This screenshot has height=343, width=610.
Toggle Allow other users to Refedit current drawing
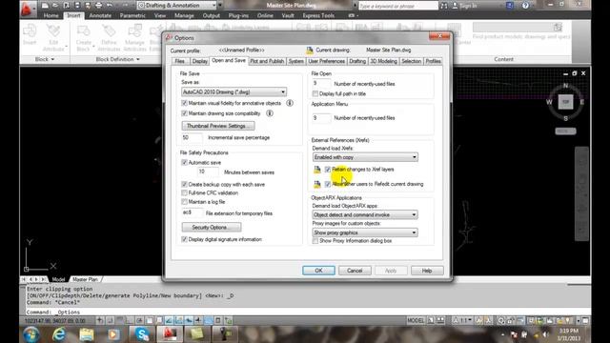(x=328, y=184)
